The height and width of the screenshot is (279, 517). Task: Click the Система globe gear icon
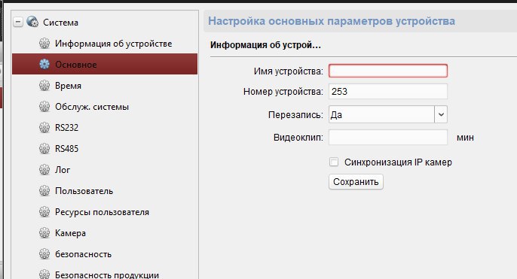pyautogui.click(x=32, y=22)
